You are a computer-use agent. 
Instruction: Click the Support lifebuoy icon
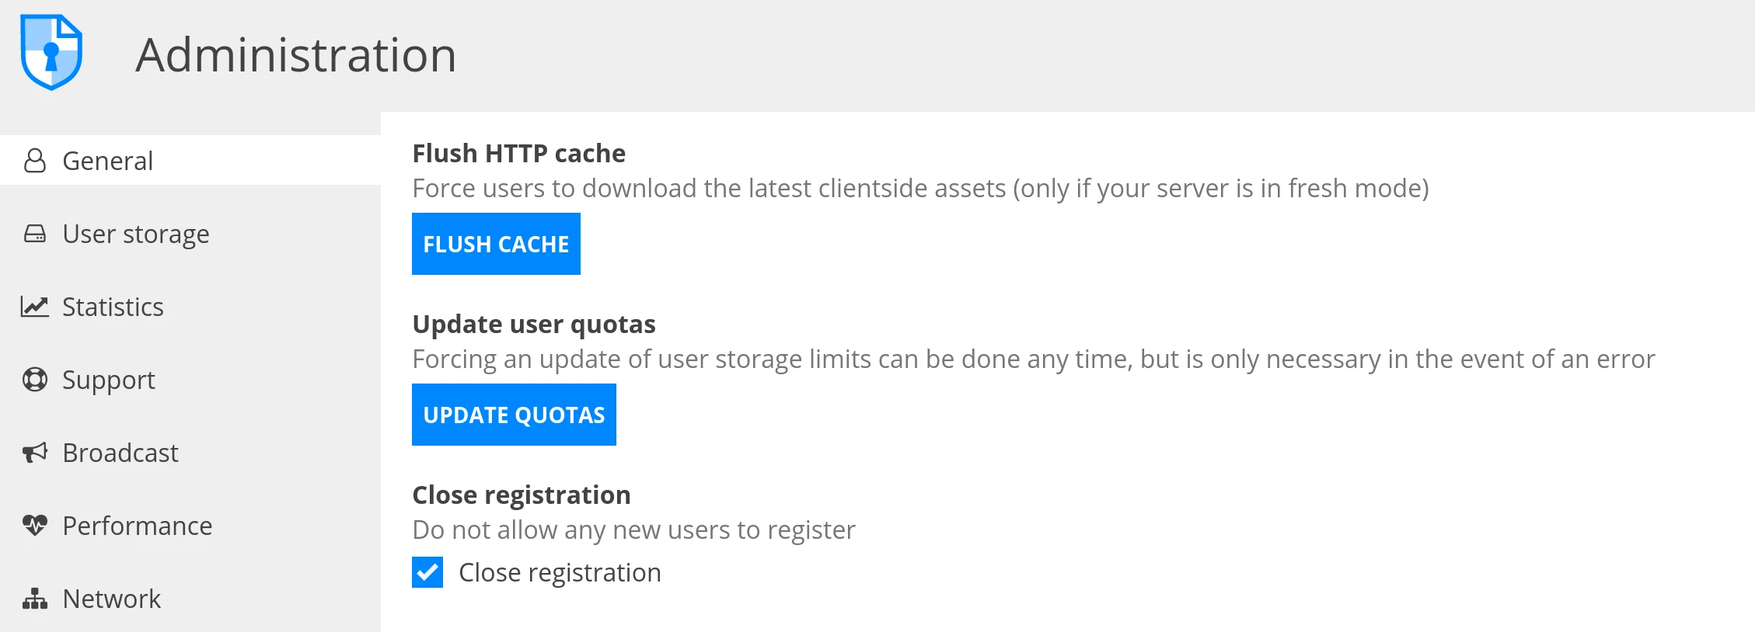click(34, 380)
